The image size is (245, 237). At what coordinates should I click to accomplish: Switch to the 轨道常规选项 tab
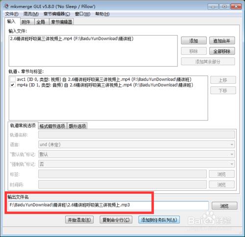click(x=23, y=125)
